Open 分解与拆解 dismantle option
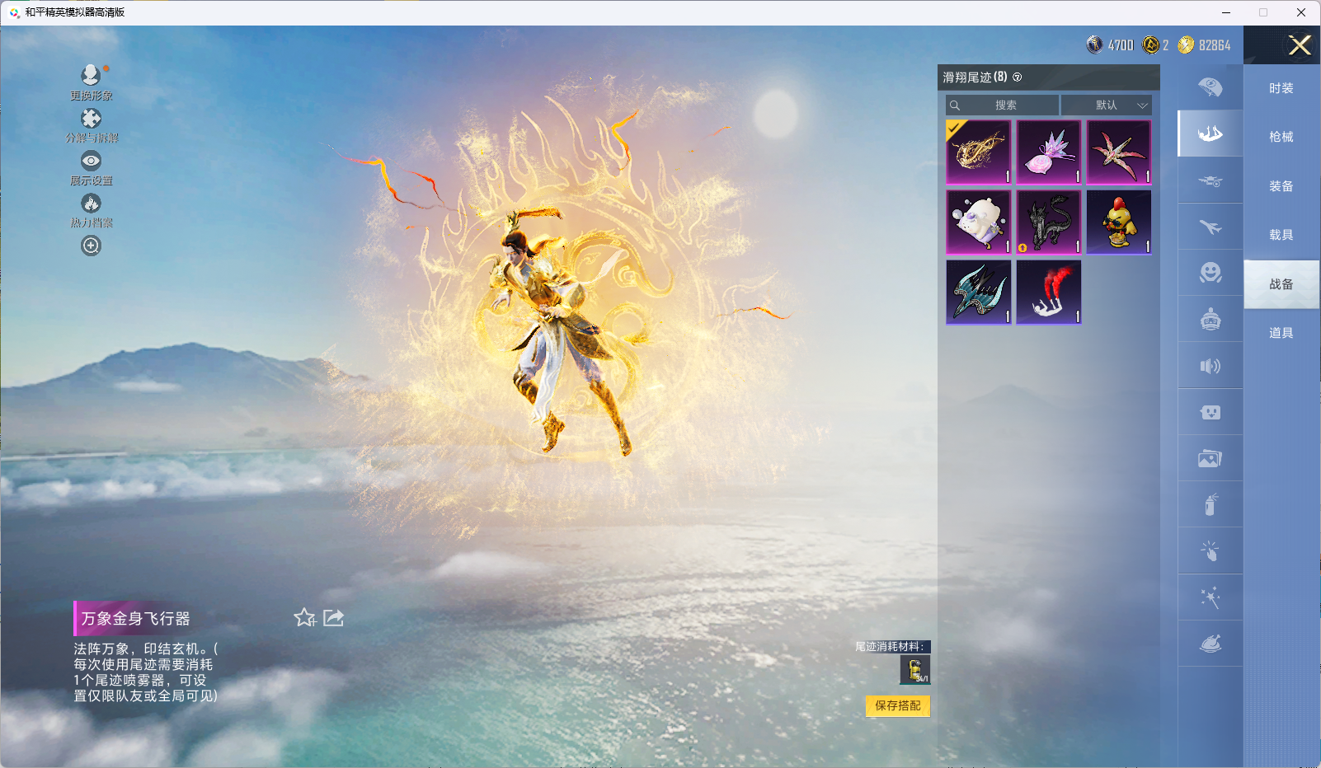Viewport: 1321px width, 768px height. [x=91, y=119]
